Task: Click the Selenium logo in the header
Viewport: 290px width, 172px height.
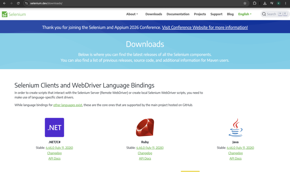Action: click(x=14, y=14)
